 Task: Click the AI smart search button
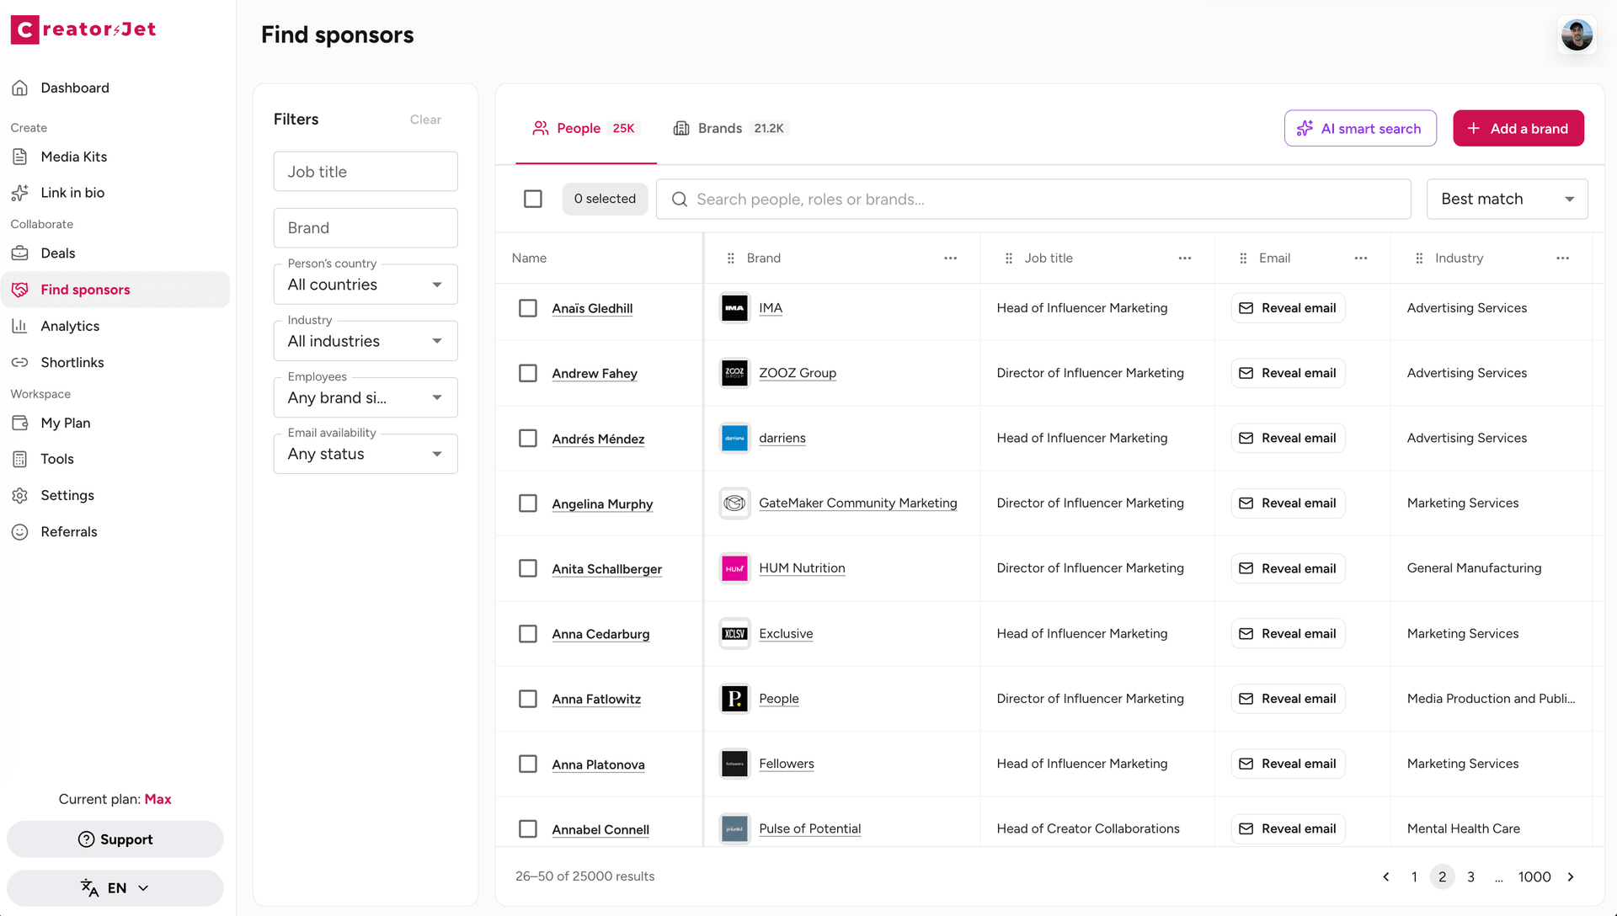[1360, 128]
